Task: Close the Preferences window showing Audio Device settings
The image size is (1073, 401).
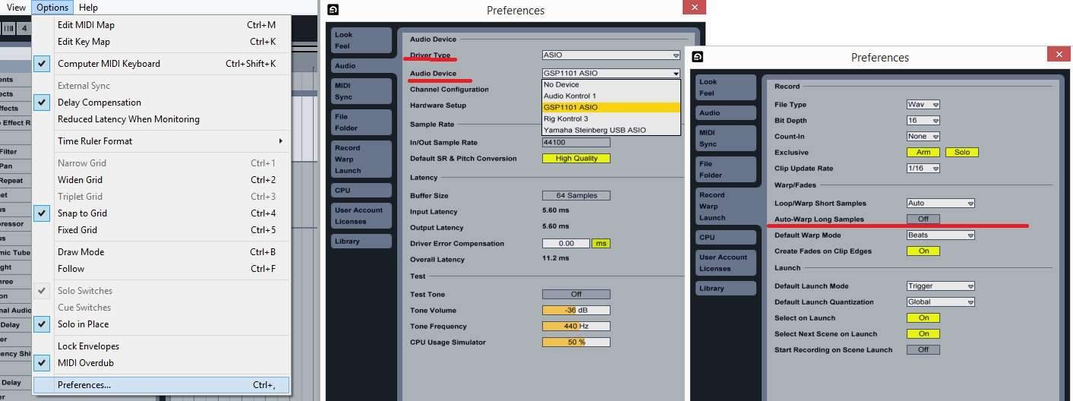Action: coord(693,8)
